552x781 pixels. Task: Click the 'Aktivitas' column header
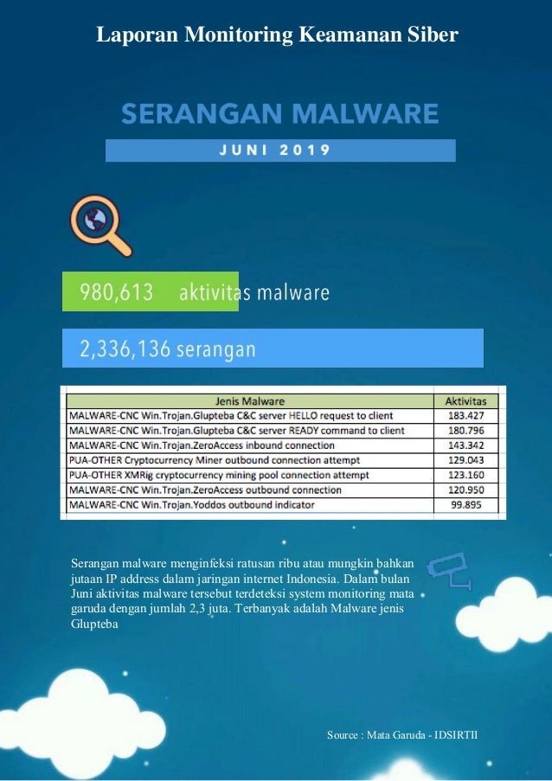(465, 401)
